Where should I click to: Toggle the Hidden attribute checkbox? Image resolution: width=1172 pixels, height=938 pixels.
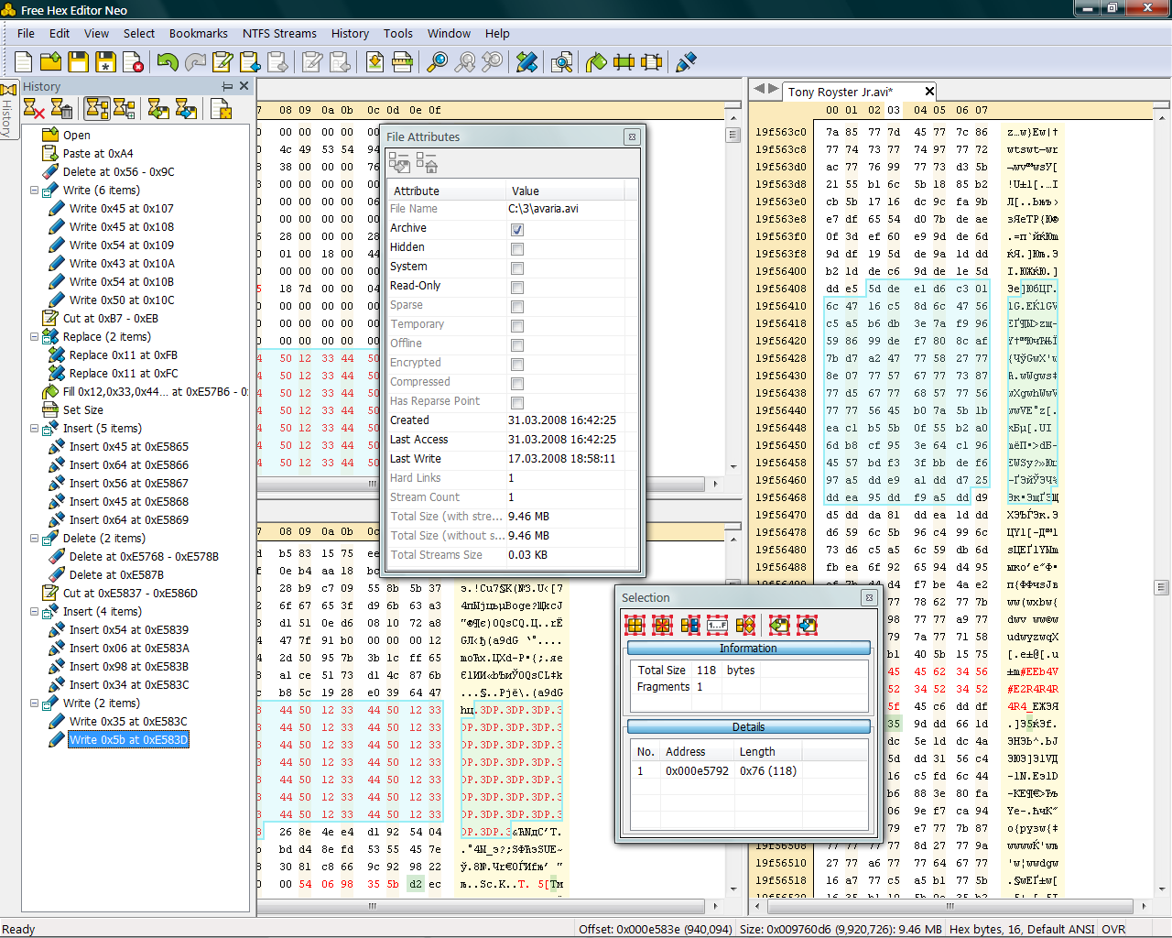(517, 248)
